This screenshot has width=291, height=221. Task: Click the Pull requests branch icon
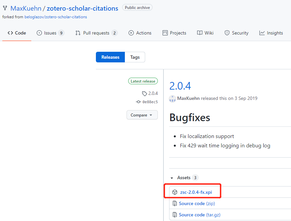pos(78,33)
